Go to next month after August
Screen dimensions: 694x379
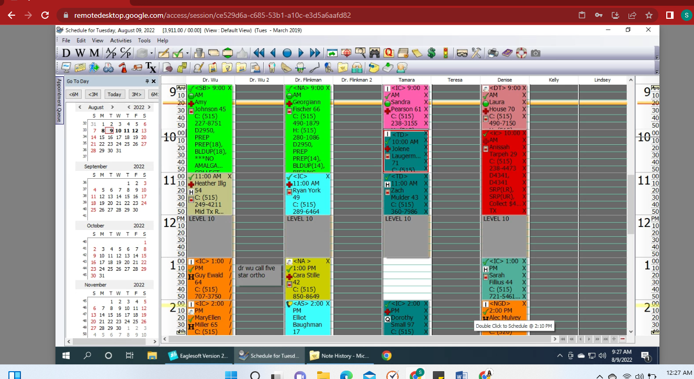click(x=112, y=107)
